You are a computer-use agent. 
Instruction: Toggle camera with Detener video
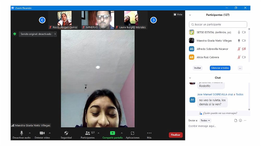click(42, 133)
